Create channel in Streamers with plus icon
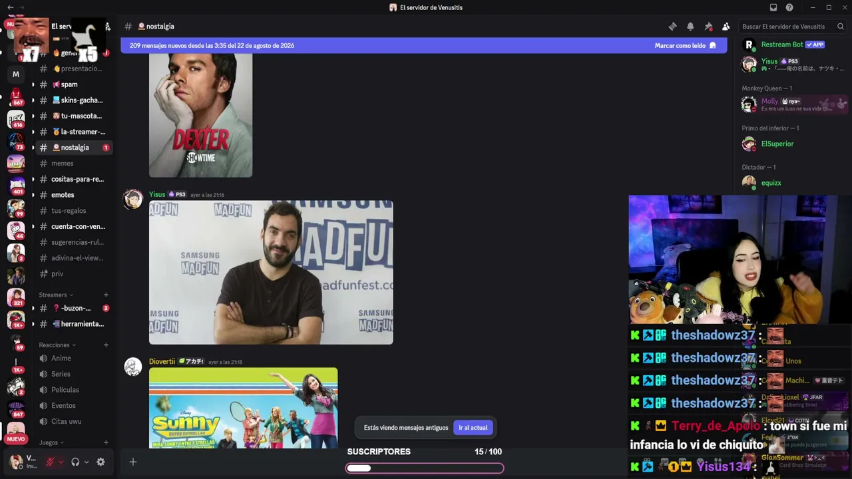The width and height of the screenshot is (852, 479). point(106,295)
